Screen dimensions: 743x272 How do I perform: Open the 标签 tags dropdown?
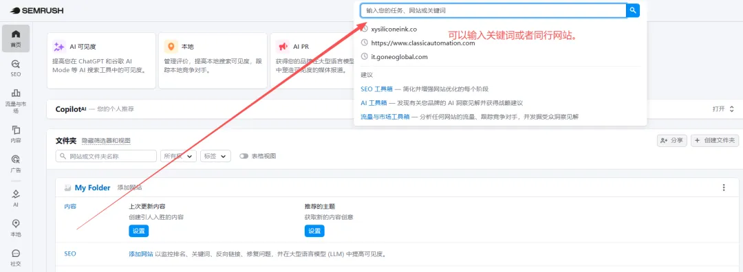click(x=215, y=156)
